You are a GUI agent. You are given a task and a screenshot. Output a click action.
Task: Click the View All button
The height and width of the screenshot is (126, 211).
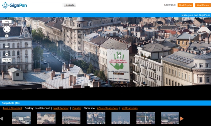(x=7, y=60)
